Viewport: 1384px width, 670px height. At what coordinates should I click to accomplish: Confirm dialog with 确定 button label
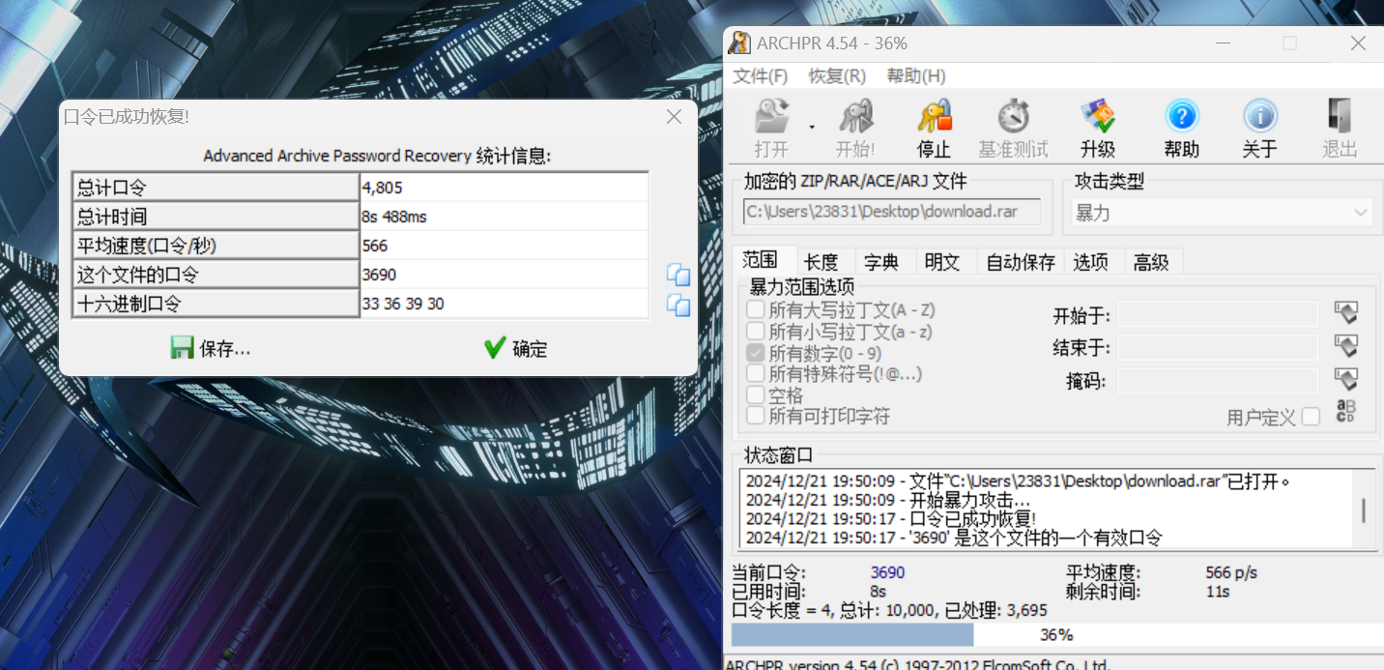530,349
